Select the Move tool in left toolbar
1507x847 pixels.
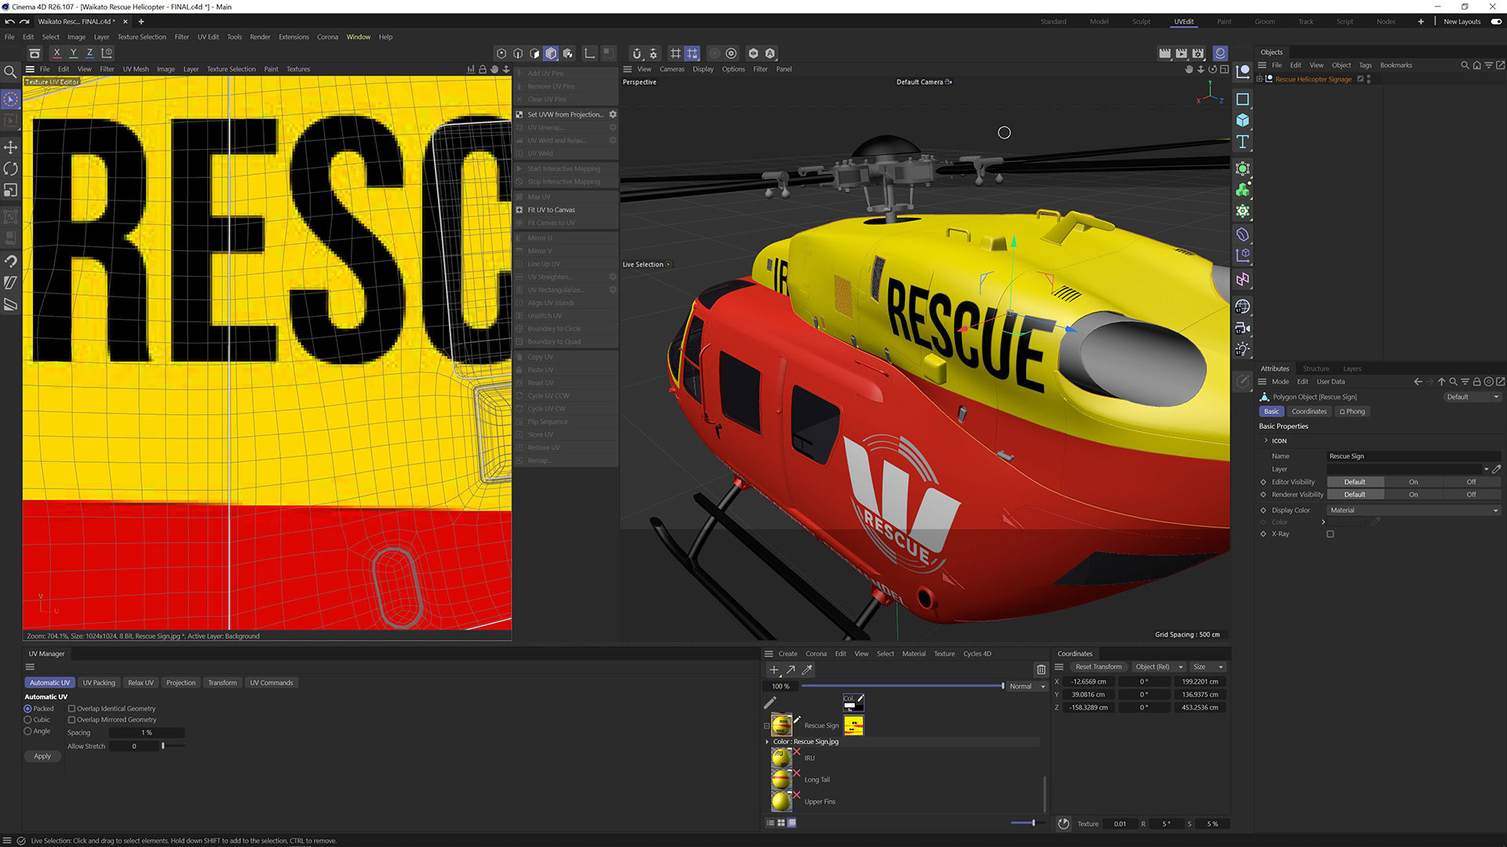[11, 147]
